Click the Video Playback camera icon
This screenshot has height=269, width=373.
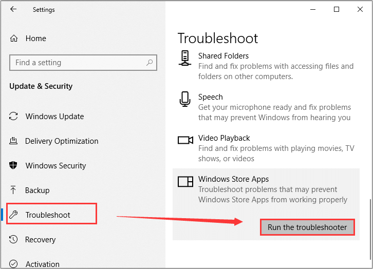(185, 140)
